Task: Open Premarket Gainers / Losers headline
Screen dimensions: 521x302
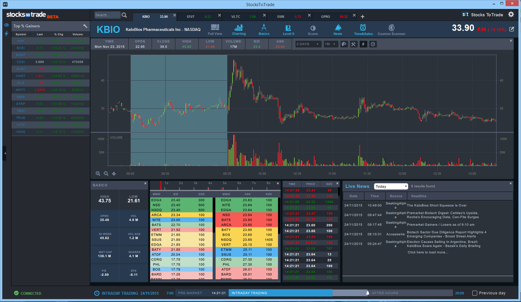Action: coord(440,225)
